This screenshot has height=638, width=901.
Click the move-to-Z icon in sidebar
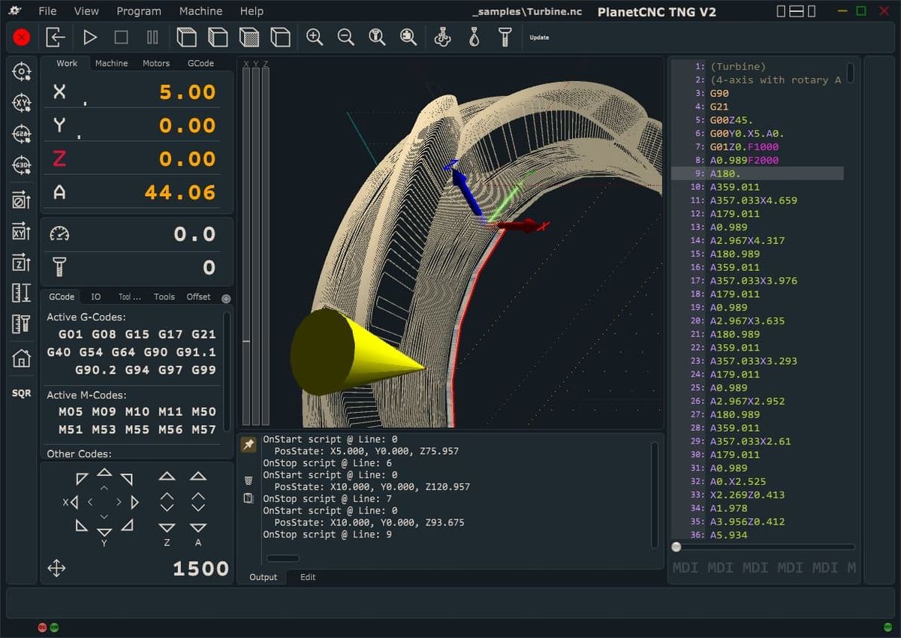(x=21, y=263)
